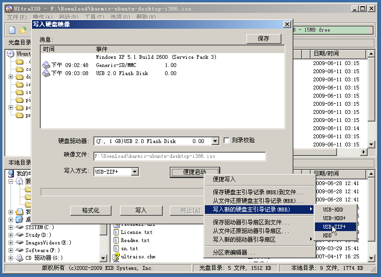
Task: Select the USB 2.0 Flash Disk icon in log
Action: [46, 73]
